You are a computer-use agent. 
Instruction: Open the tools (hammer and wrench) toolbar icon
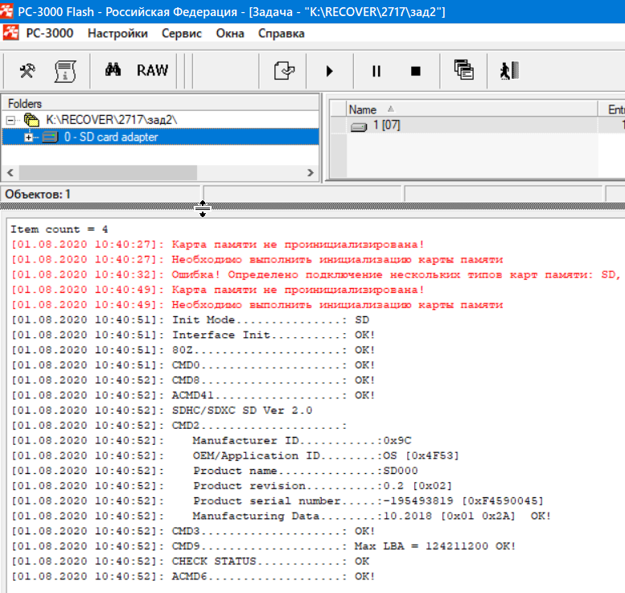tap(27, 71)
